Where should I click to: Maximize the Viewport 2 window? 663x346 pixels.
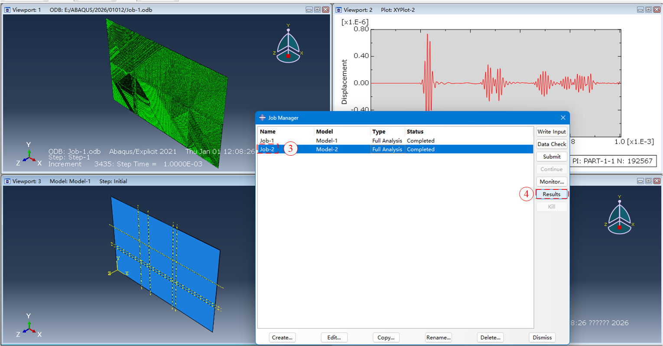coord(649,10)
